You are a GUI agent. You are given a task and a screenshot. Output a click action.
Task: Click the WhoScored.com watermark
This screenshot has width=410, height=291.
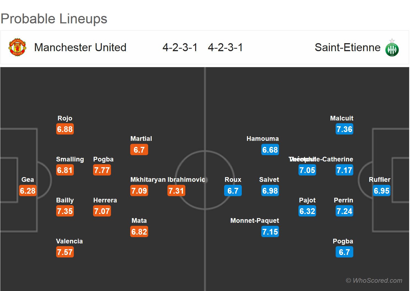tap(374, 281)
